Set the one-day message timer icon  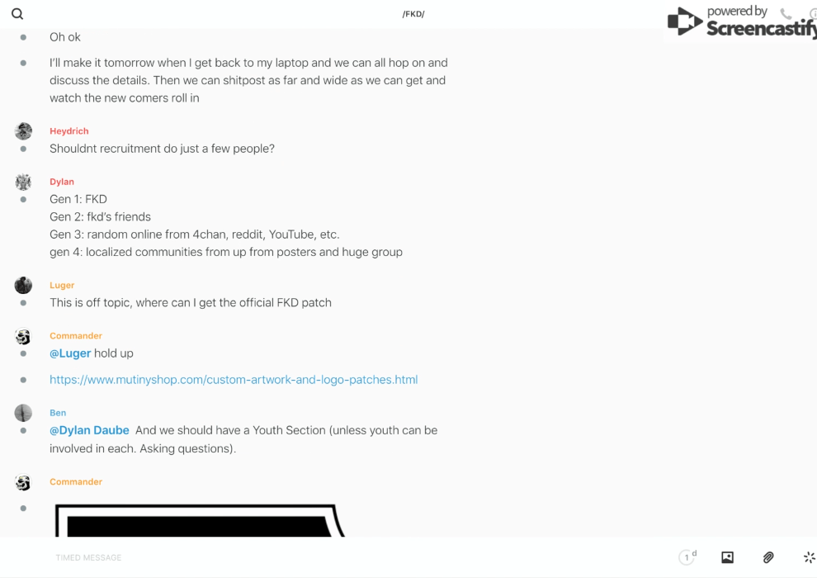(x=687, y=557)
